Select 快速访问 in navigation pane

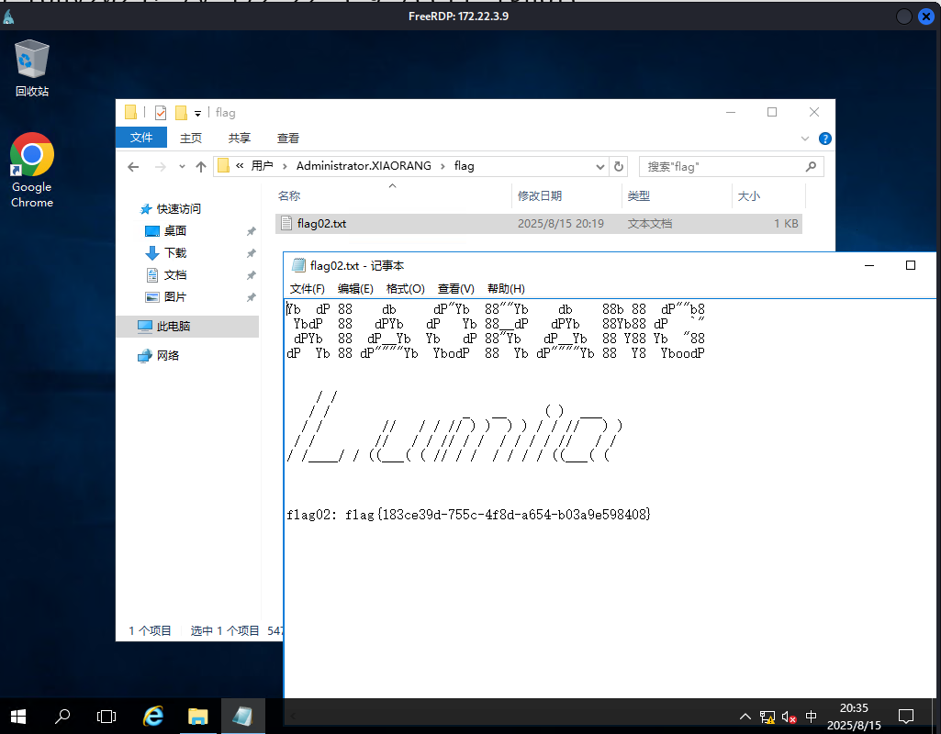pyautogui.click(x=178, y=208)
